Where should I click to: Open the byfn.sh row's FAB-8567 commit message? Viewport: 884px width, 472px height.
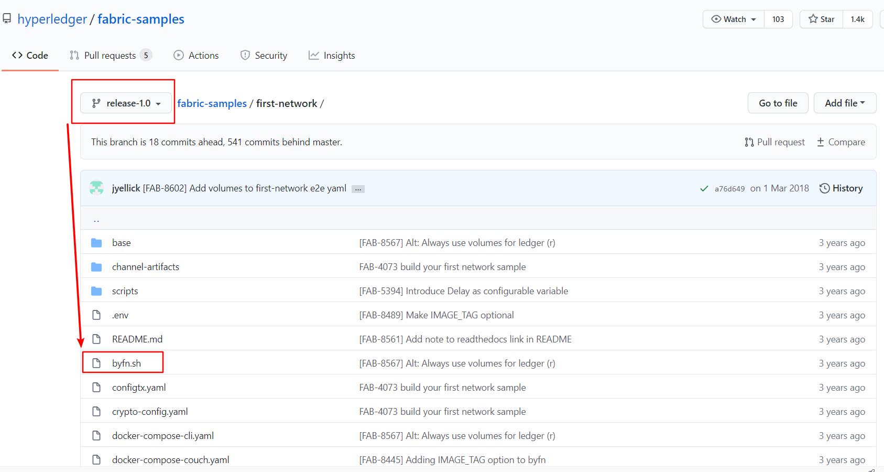point(457,363)
